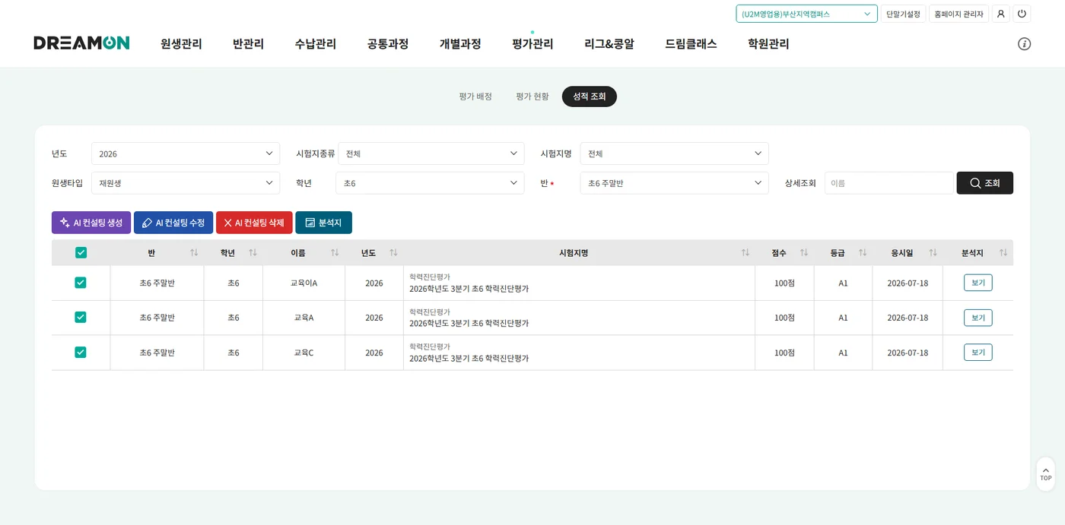The image size is (1065, 525).
Task: Click the power logout icon
Action: (1022, 14)
